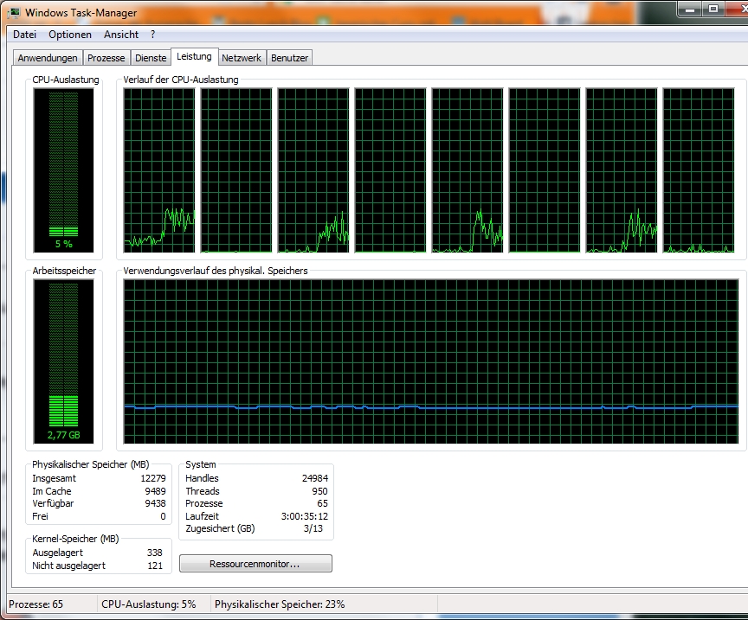Click the Laufzeit value 3:00:35:12
Image resolution: width=748 pixels, height=620 pixels.
[x=305, y=516]
